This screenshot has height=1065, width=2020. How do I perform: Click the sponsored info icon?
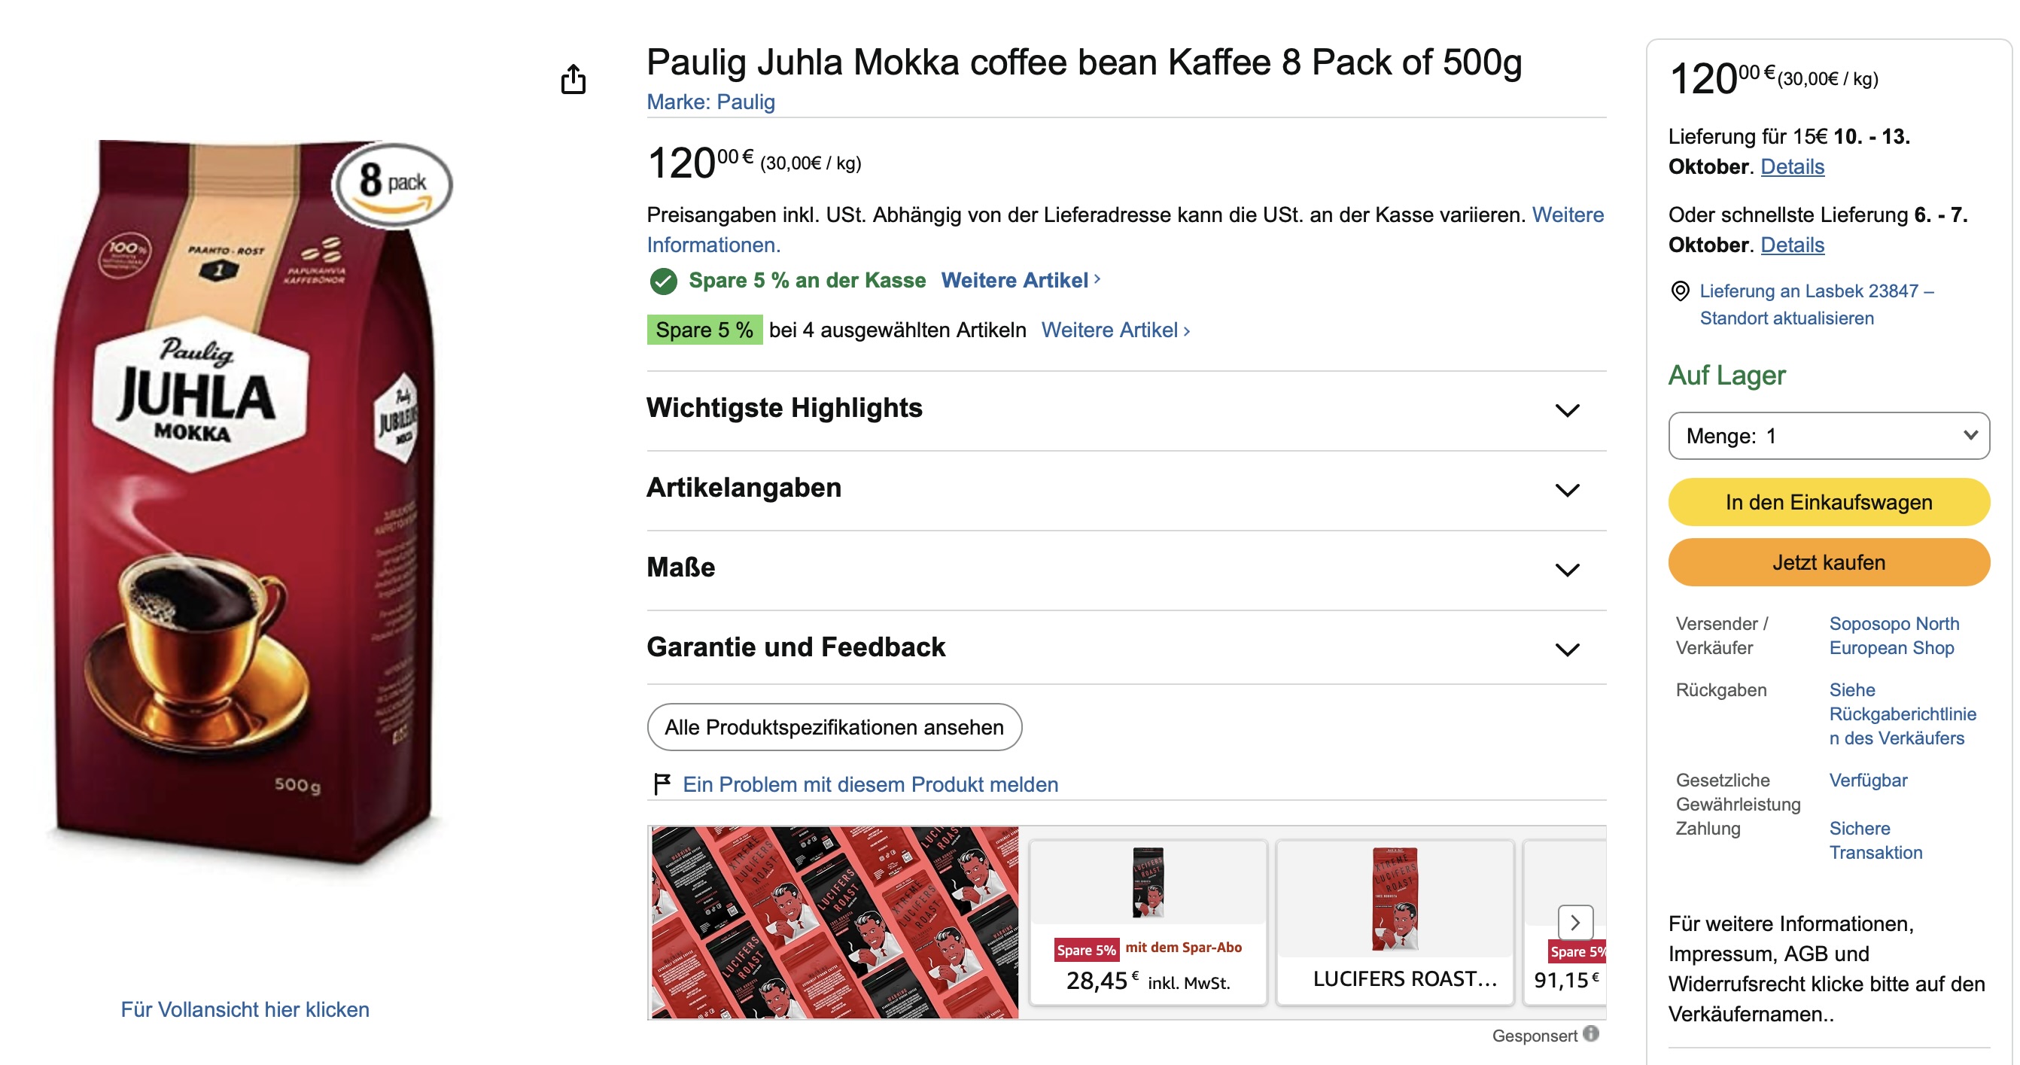tap(1590, 1033)
